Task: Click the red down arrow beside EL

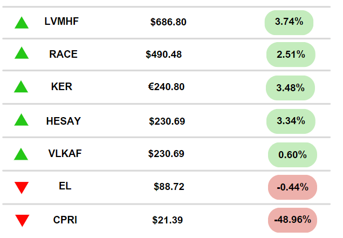Action: point(22,188)
